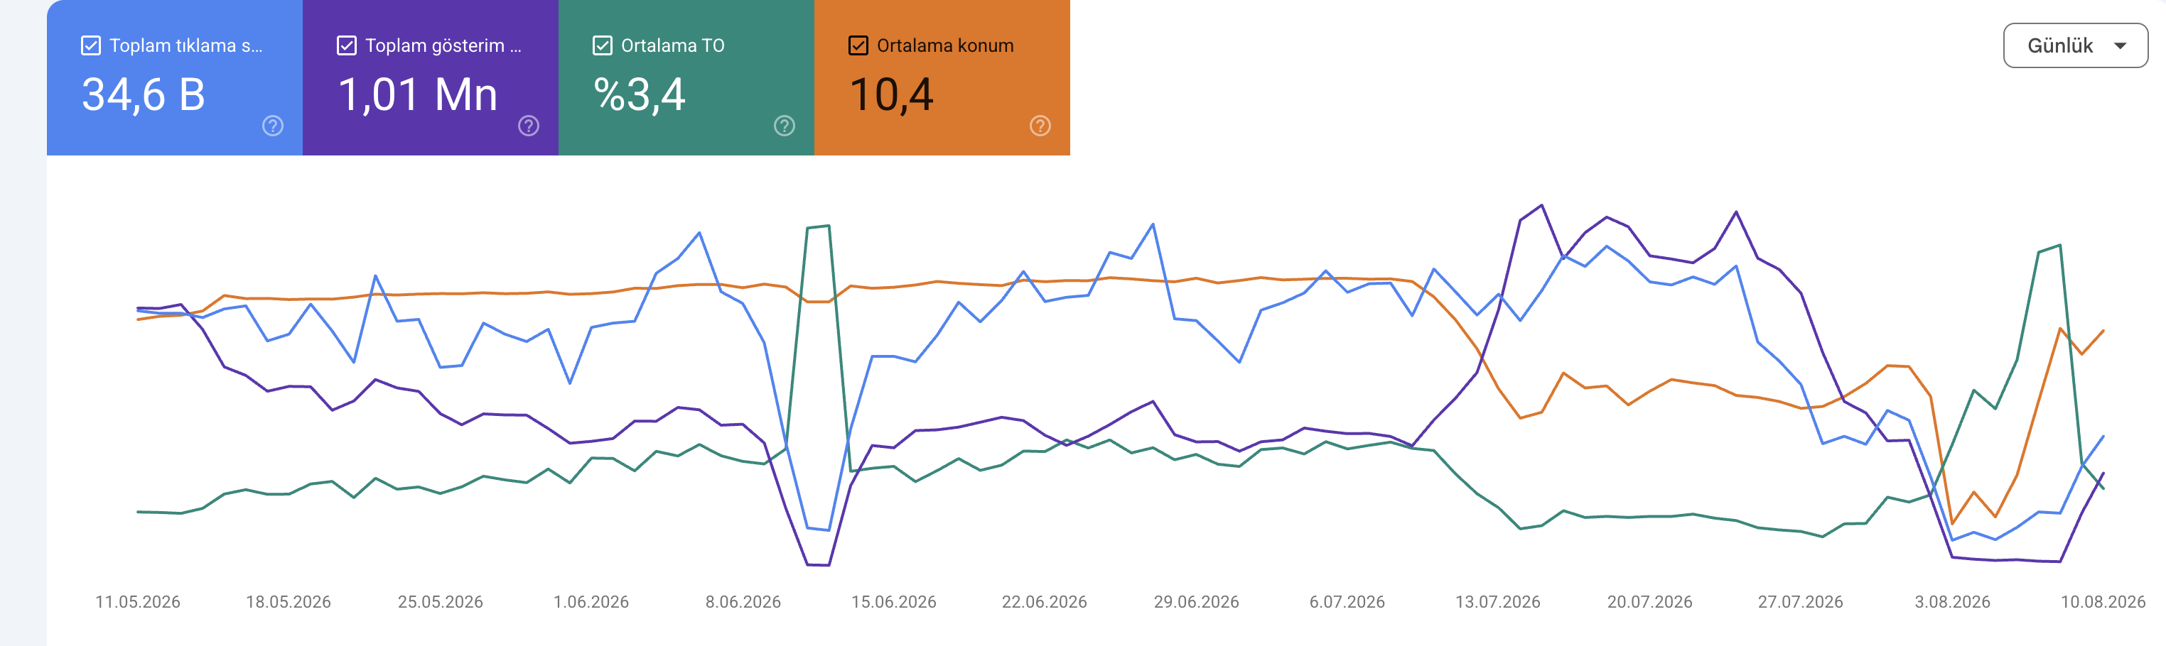Toggle the Ortalama TO checkbox

[x=602, y=45]
